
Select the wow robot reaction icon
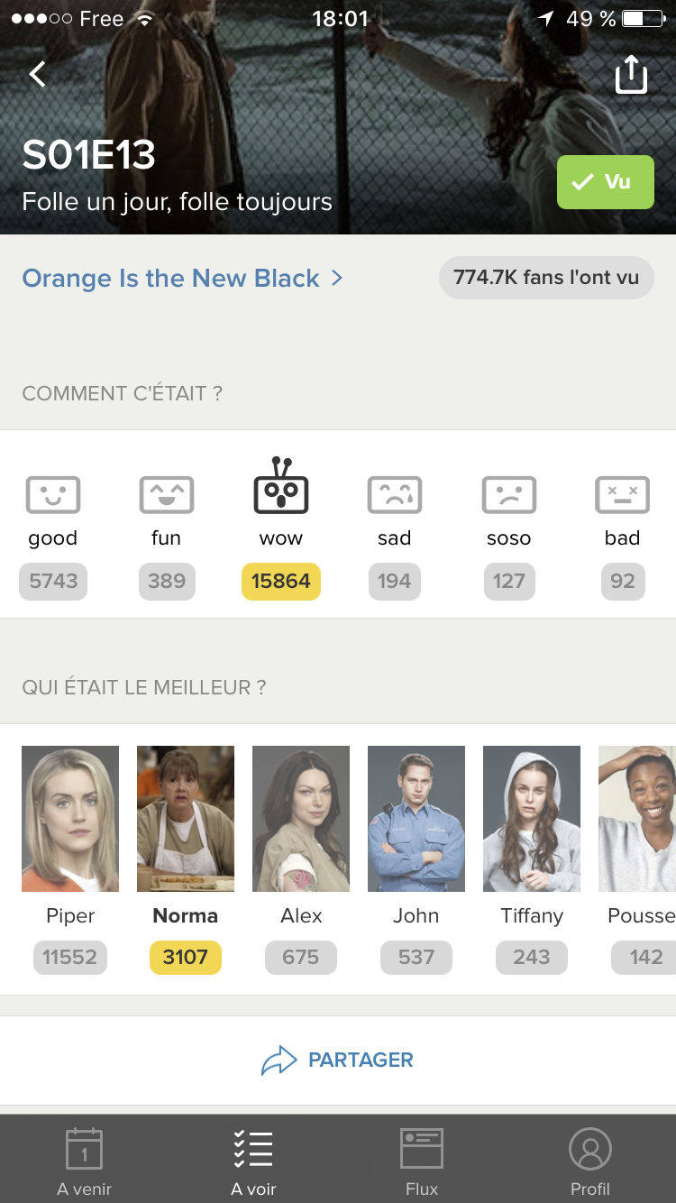pos(281,488)
